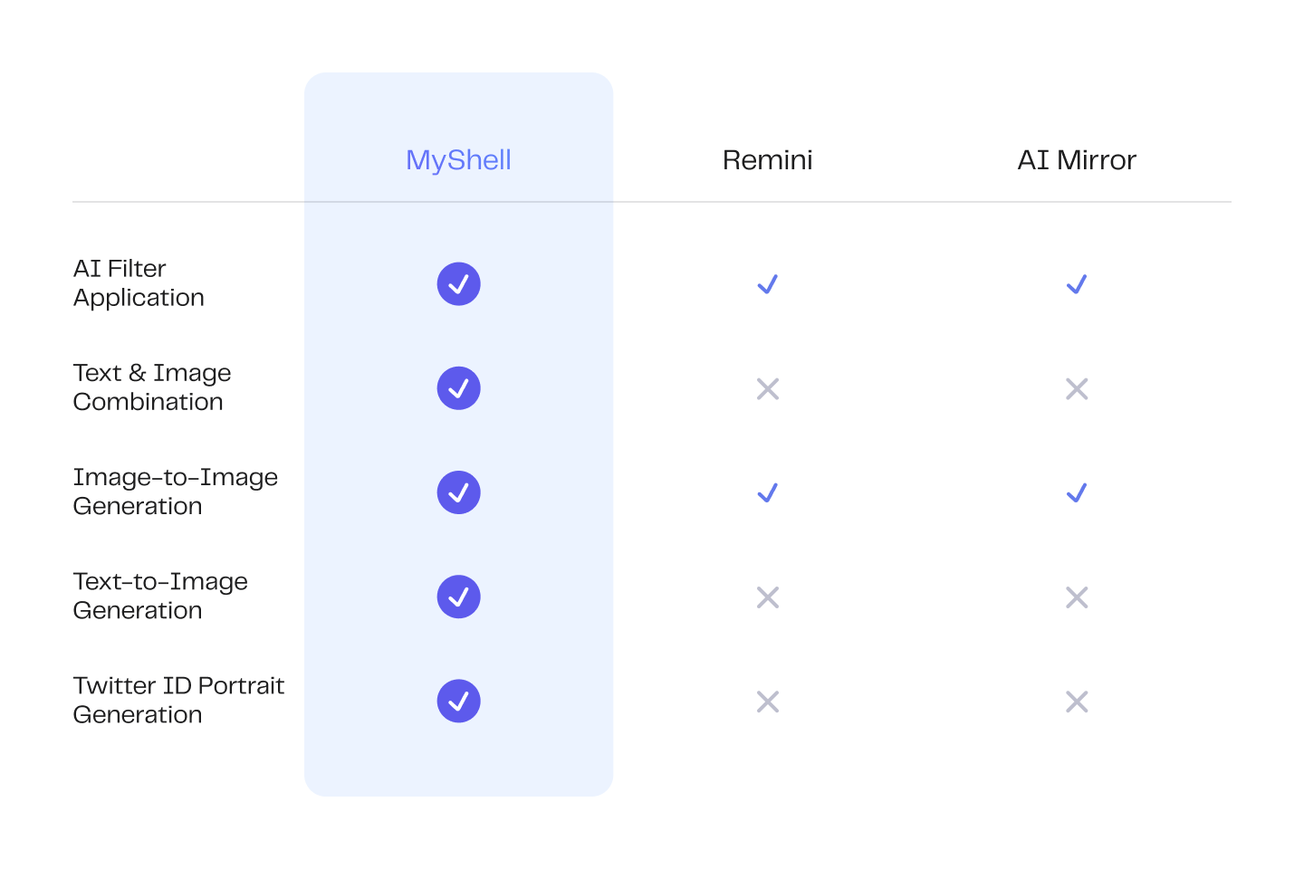The height and width of the screenshot is (869, 1304).
Task: Click Remini's AI Filter Application check
Action: pos(767,284)
